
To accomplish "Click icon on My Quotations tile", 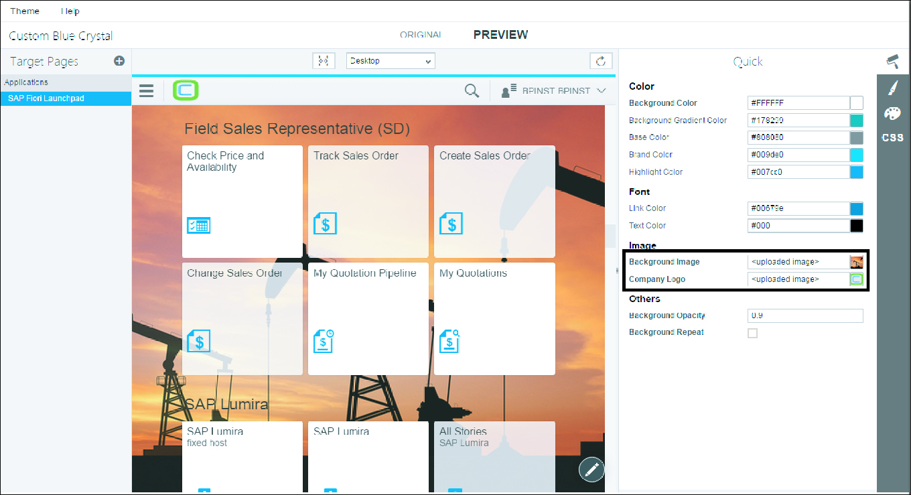I will point(450,341).
